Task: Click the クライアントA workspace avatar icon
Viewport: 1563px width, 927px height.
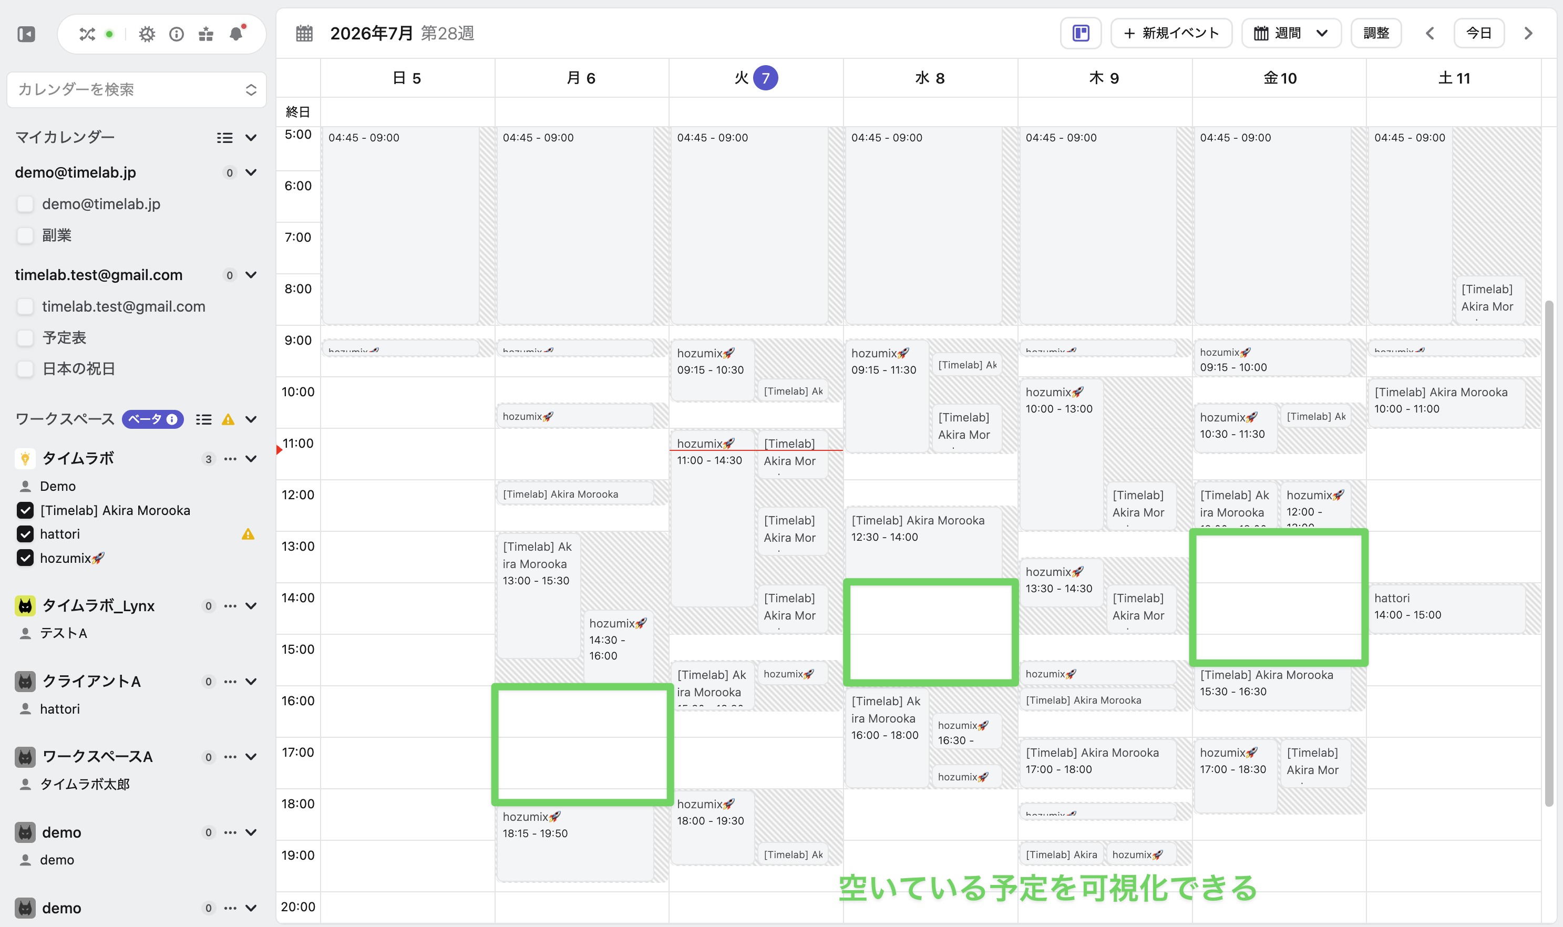Action: [x=25, y=682]
